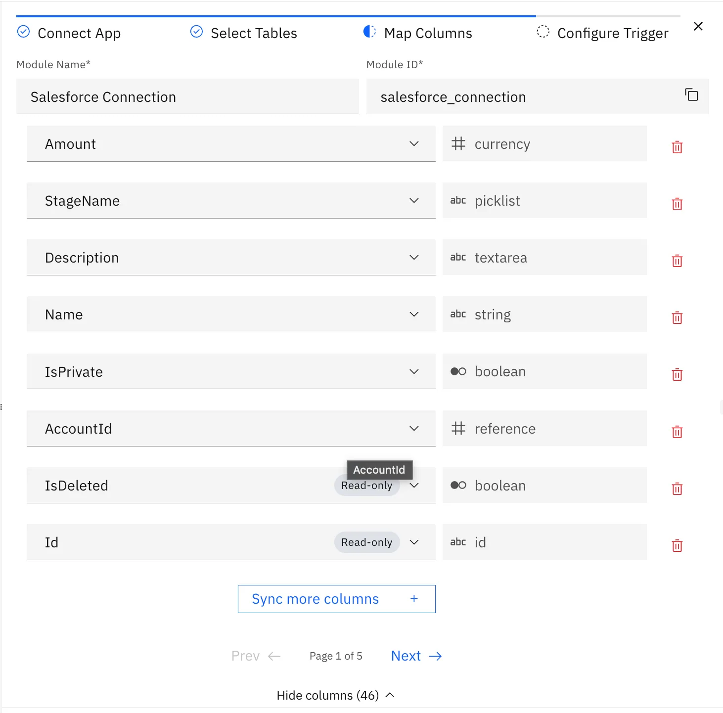Open the IsPrivate column dropdown

[414, 371]
